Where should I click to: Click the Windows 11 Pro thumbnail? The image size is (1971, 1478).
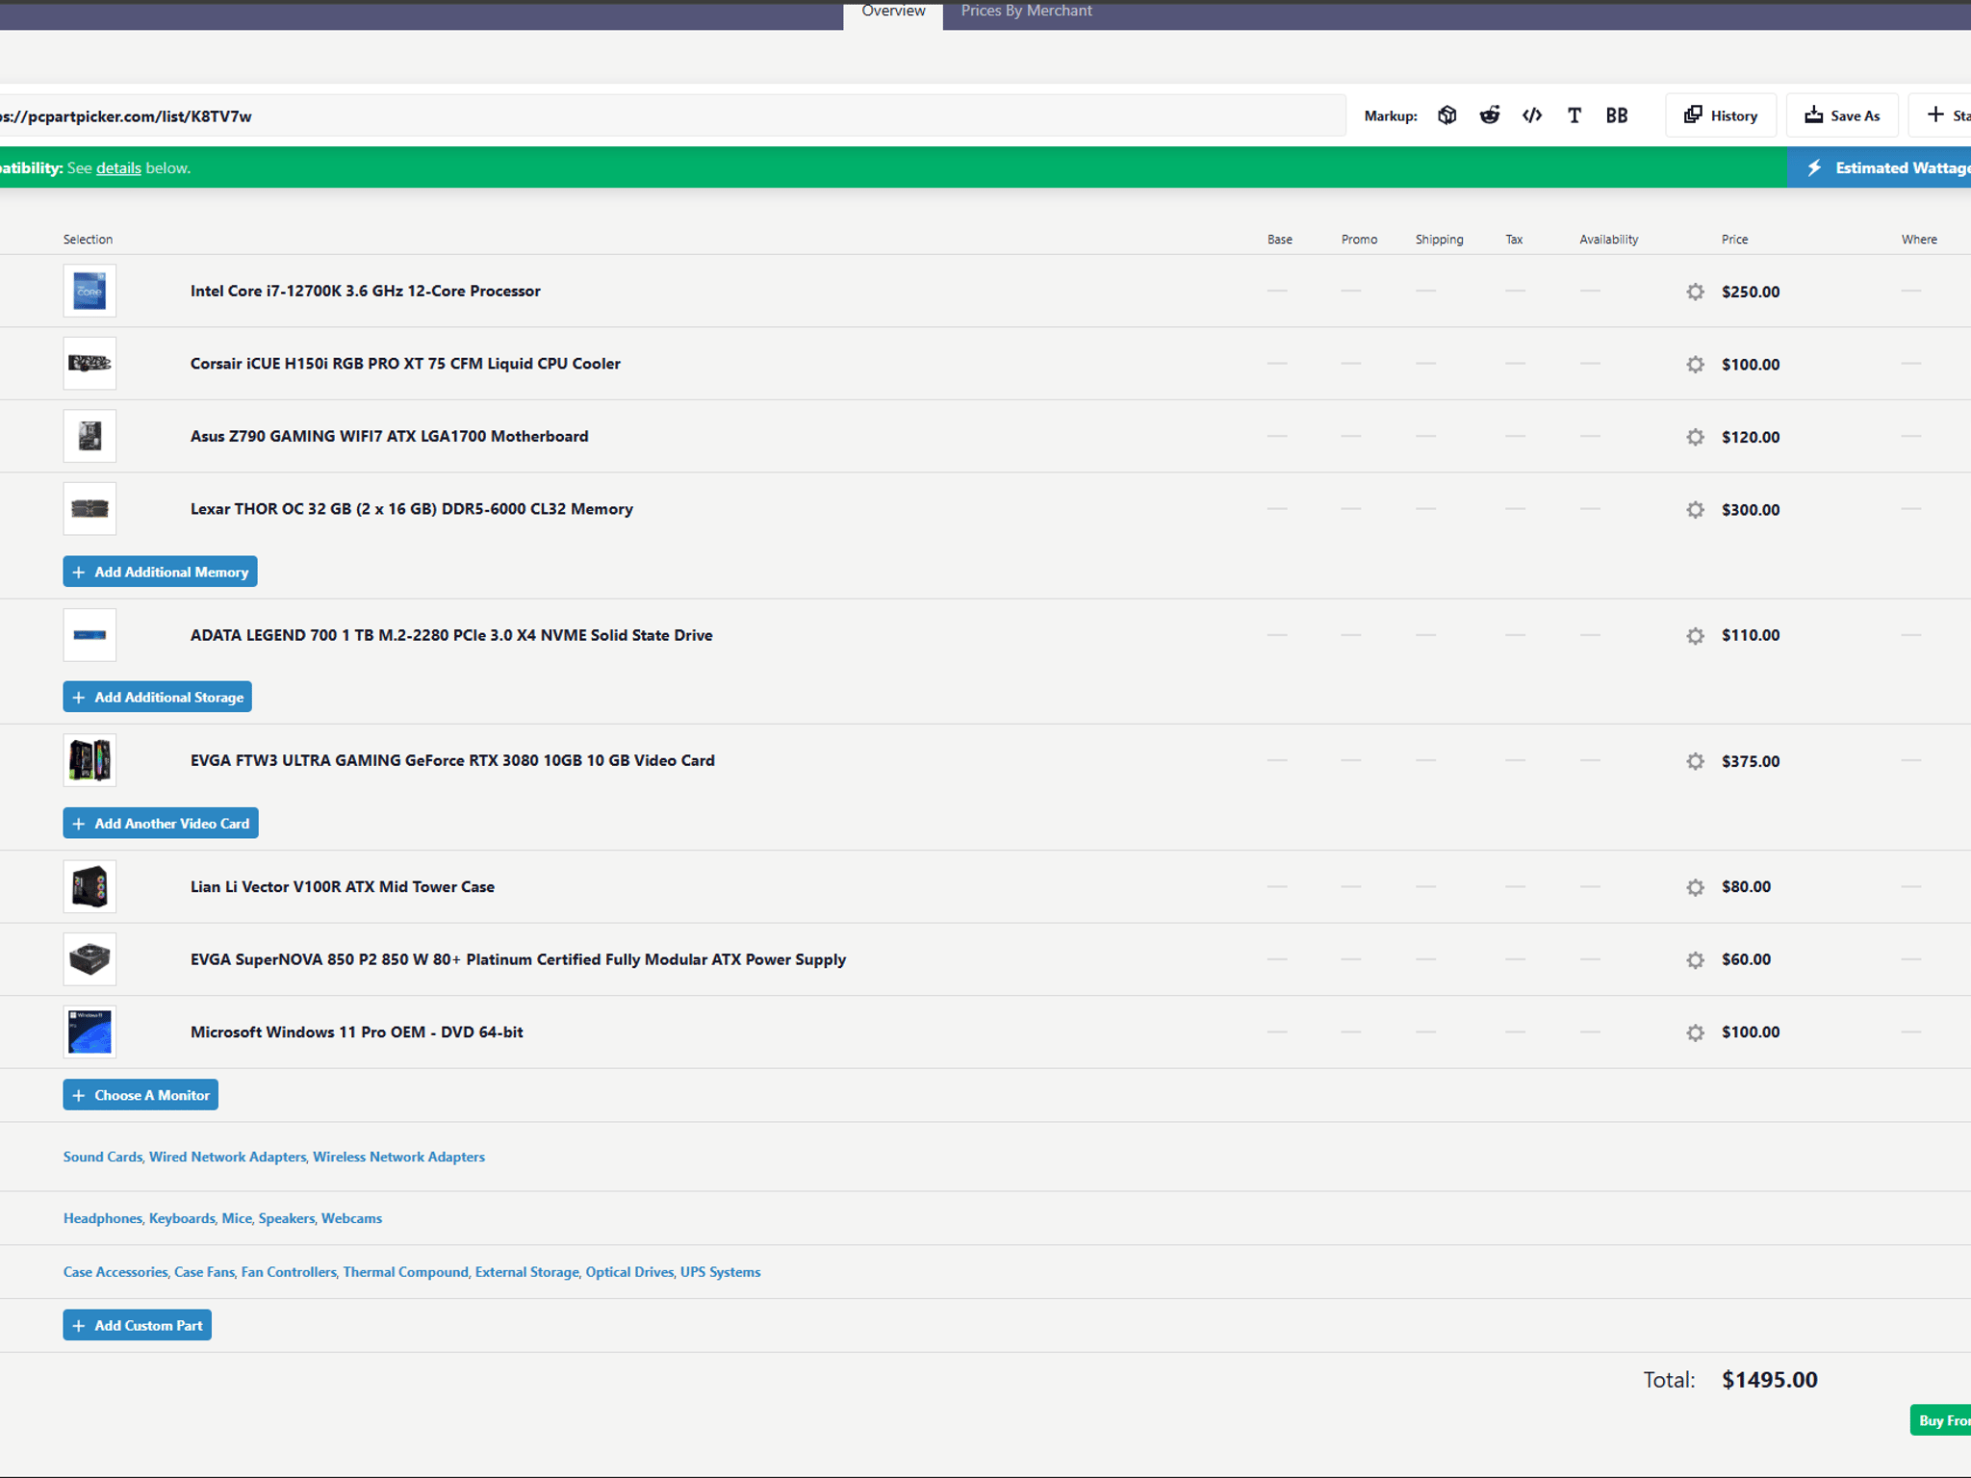pyautogui.click(x=90, y=1032)
